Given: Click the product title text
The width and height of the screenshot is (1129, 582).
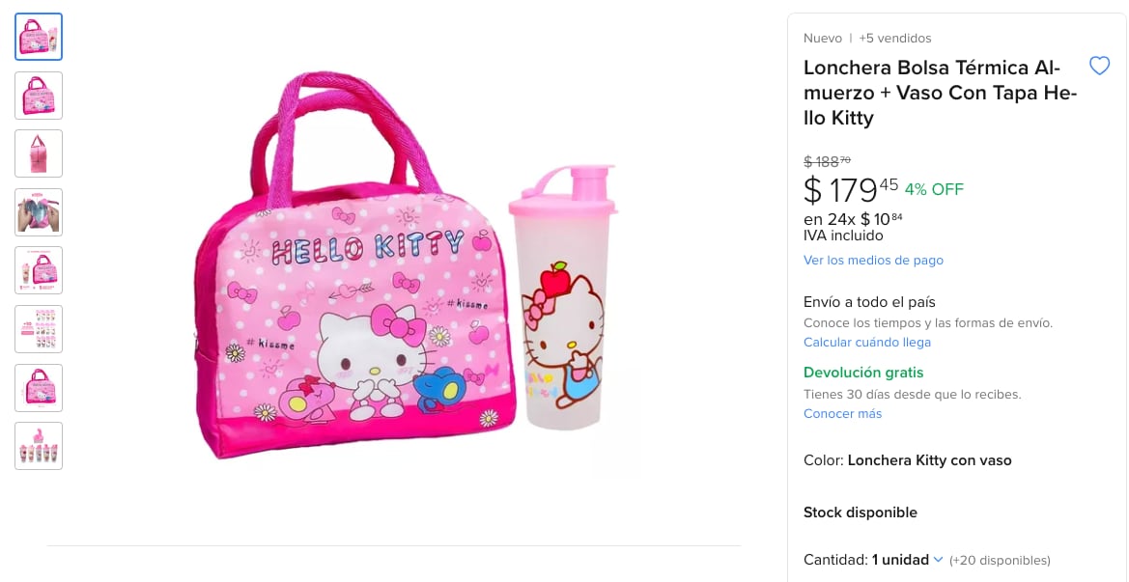Looking at the screenshot, I should [933, 93].
